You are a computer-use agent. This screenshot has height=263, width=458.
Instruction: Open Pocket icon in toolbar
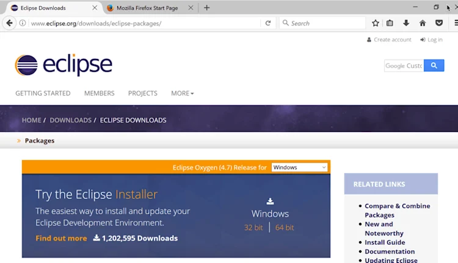coord(438,23)
